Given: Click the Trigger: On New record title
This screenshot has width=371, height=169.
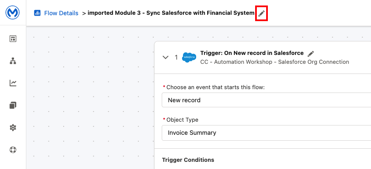Looking at the screenshot, I should point(252,53).
